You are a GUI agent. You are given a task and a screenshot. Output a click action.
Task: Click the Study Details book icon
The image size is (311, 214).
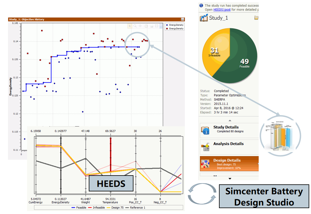tap(205, 130)
